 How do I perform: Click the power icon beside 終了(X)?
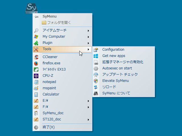pos(36,127)
